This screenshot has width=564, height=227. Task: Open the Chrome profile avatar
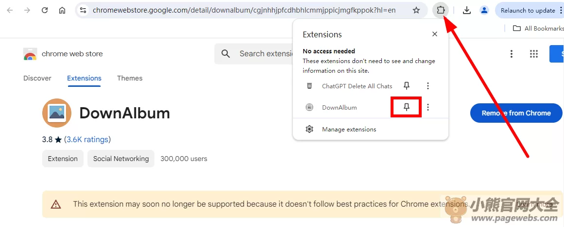pyautogui.click(x=484, y=10)
